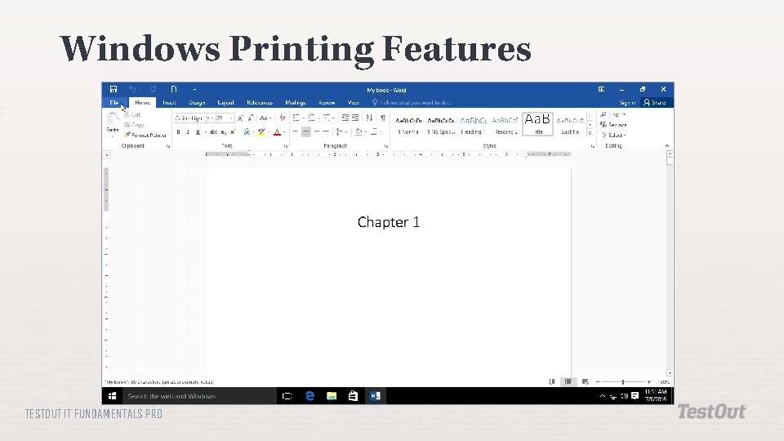Switch to the References tab
This screenshot has height=441, width=784.
[x=260, y=103]
